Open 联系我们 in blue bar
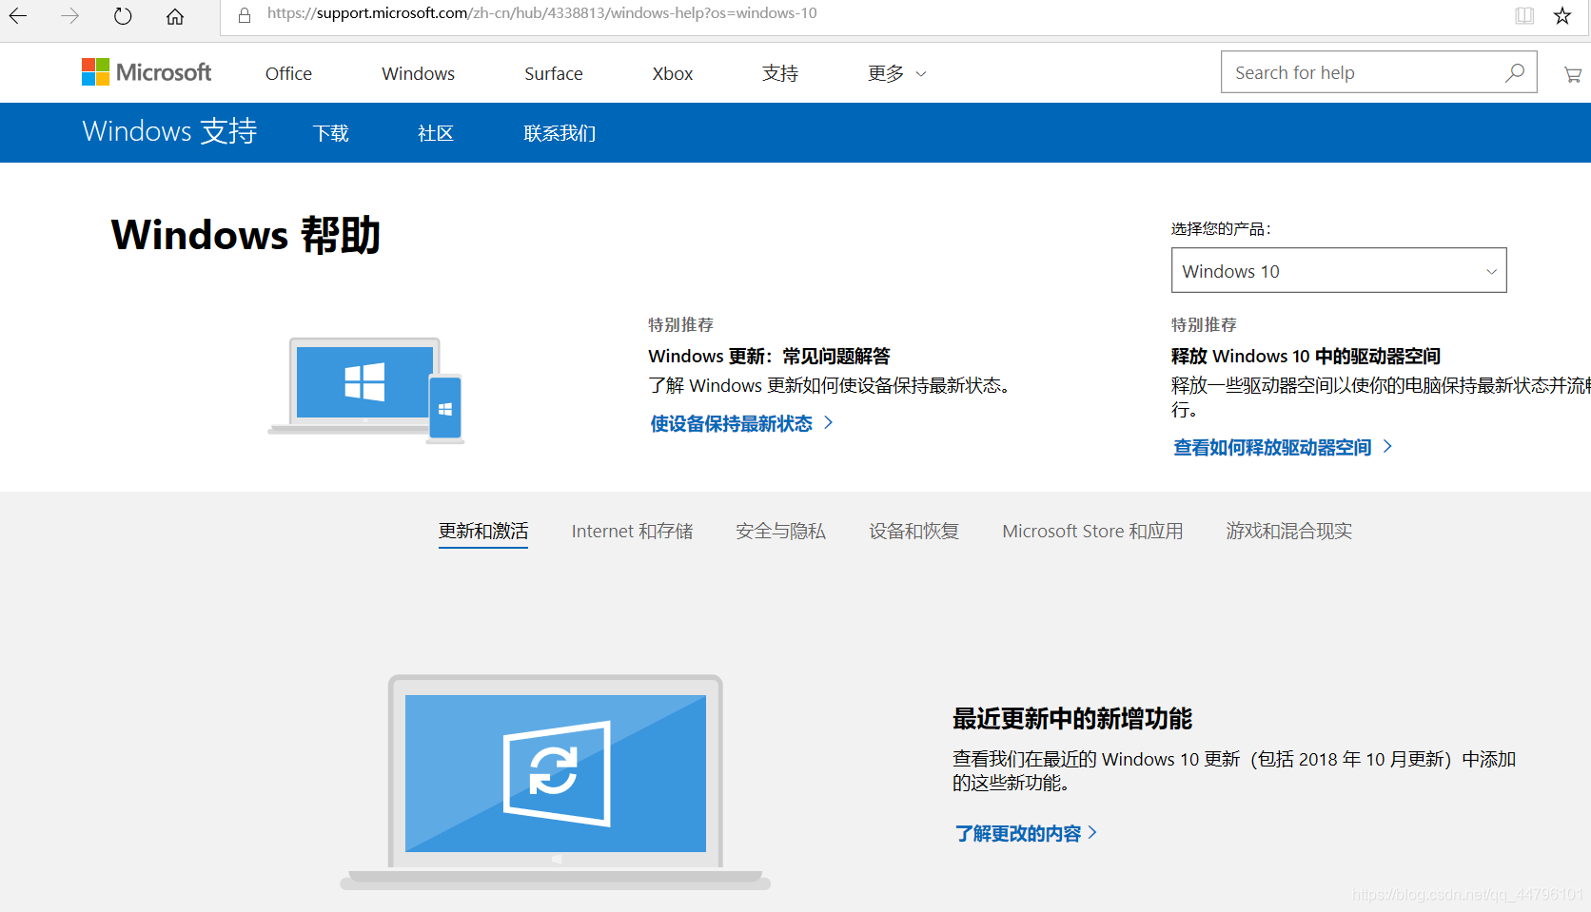Image resolution: width=1591 pixels, height=912 pixels. pyautogui.click(x=560, y=133)
